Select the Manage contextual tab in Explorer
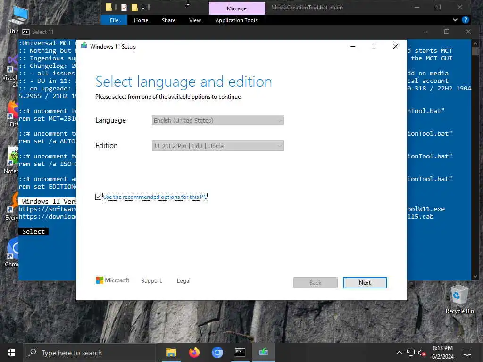The height and width of the screenshot is (362, 483). click(237, 8)
